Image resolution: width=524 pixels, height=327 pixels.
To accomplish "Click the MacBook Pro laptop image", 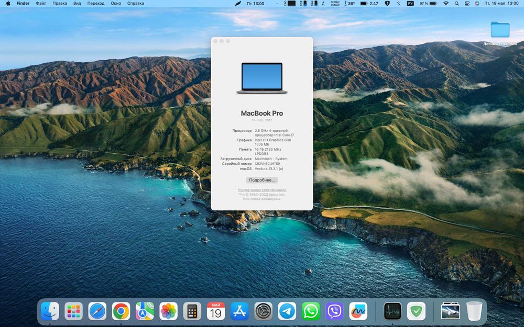I will [261, 78].
